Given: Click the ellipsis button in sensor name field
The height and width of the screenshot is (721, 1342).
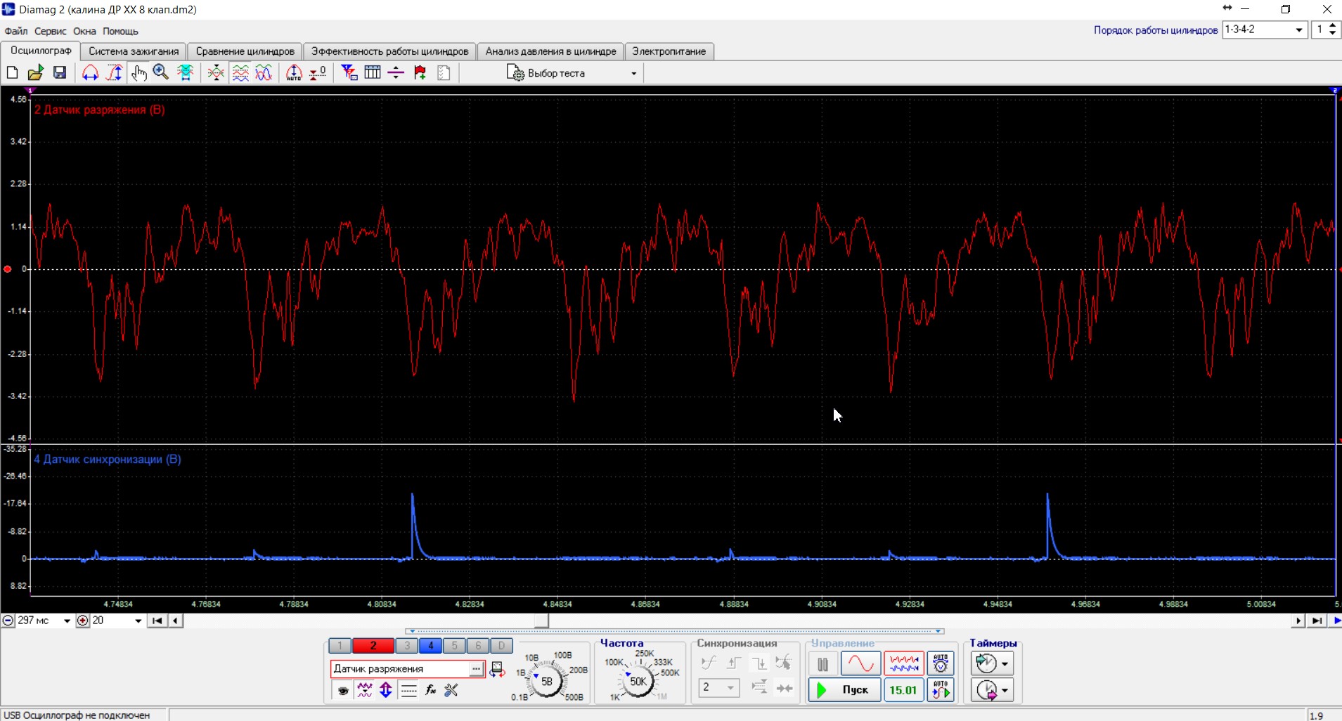Looking at the screenshot, I should click(477, 668).
